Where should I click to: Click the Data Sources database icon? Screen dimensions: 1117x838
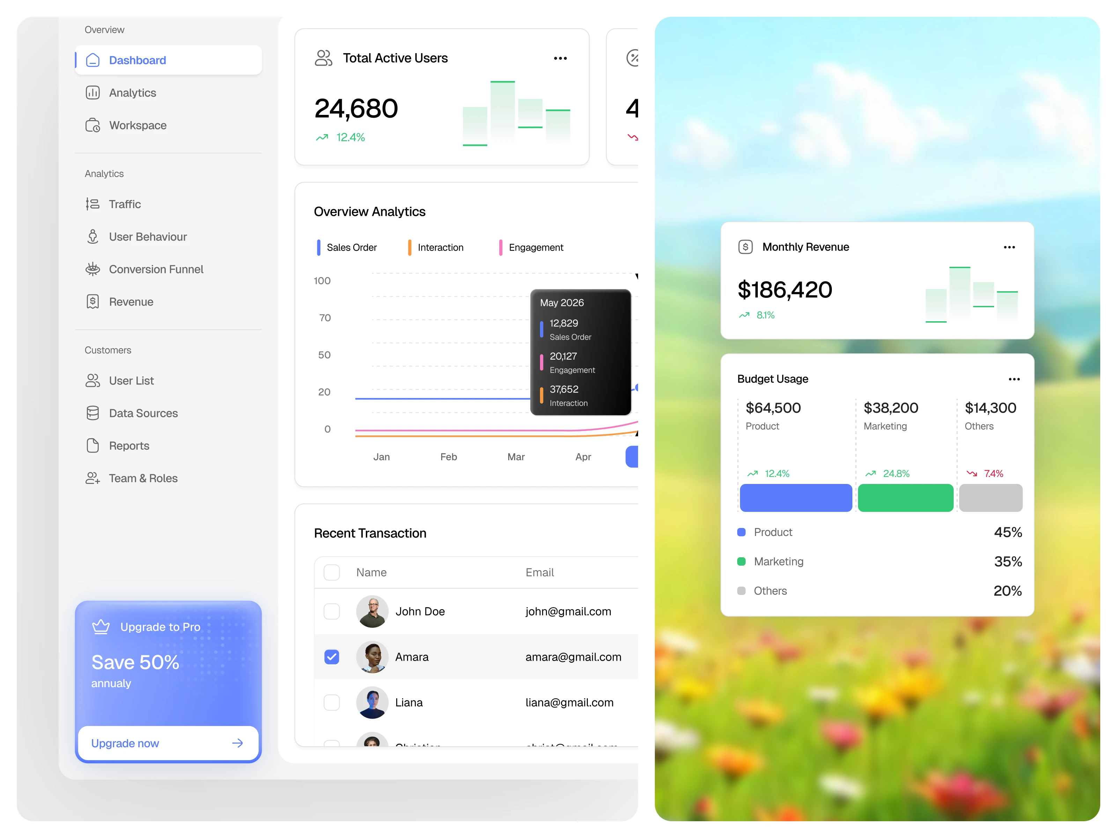click(x=93, y=413)
